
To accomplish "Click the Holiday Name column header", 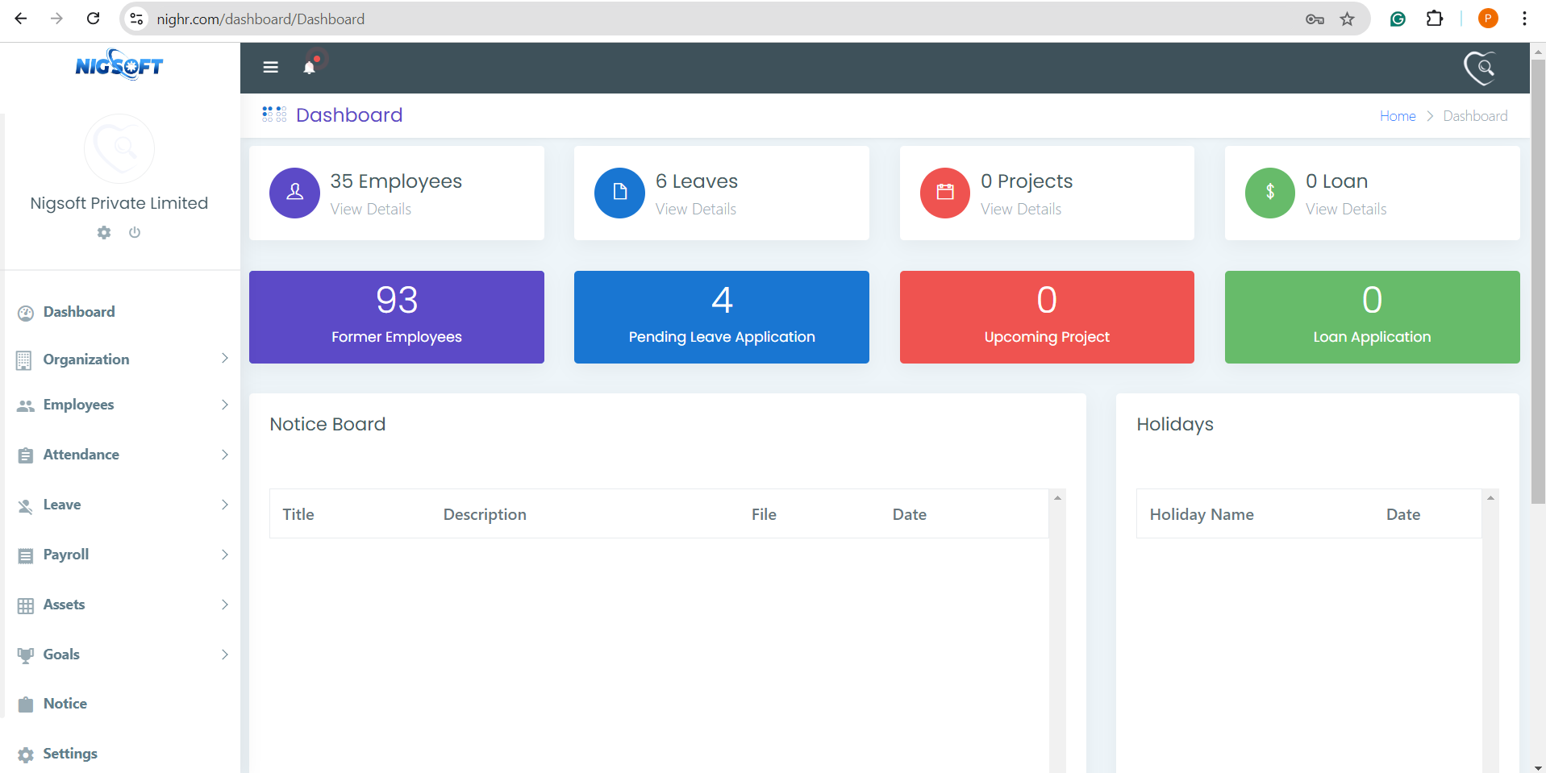I will pyautogui.click(x=1202, y=514).
